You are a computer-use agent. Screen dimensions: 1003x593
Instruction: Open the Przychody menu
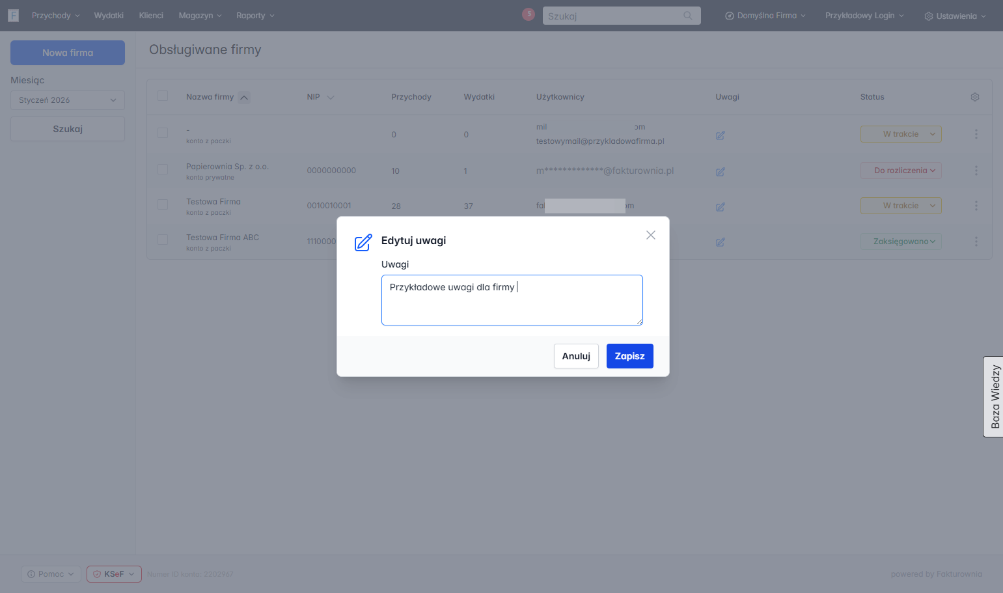pos(56,16)
